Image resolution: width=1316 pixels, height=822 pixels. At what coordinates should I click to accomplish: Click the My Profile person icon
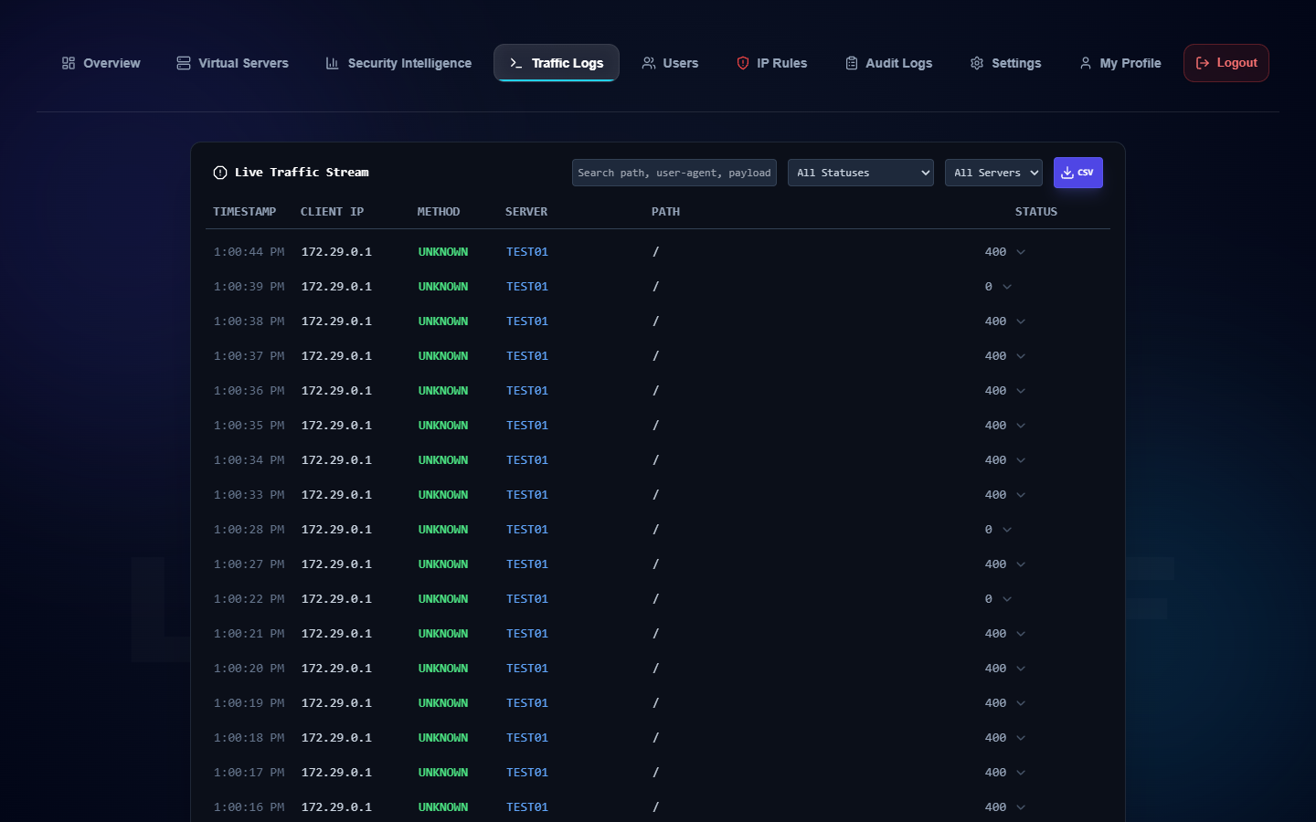coord(1086,63)
